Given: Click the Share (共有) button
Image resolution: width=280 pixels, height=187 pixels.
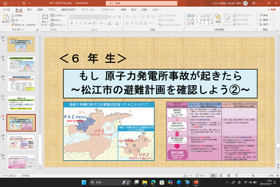Looking at the screenshot, I should pyautogui.click(x=272, y=10).
